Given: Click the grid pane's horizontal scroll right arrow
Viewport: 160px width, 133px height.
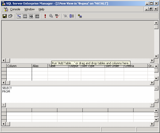Looking at the screenshot, I should 152,82.
